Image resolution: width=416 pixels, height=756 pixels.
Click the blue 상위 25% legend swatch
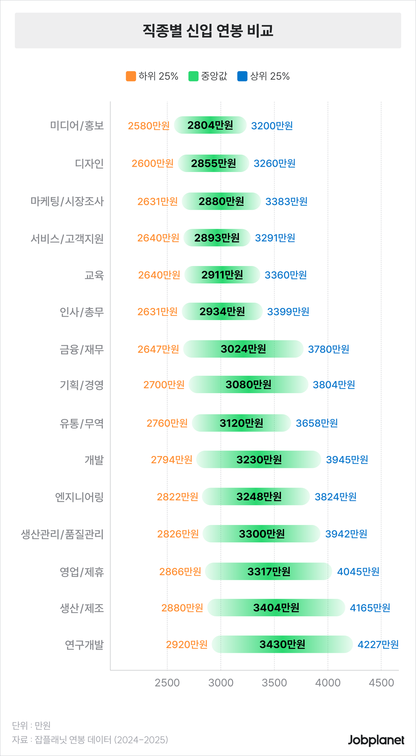coord(242,76)
